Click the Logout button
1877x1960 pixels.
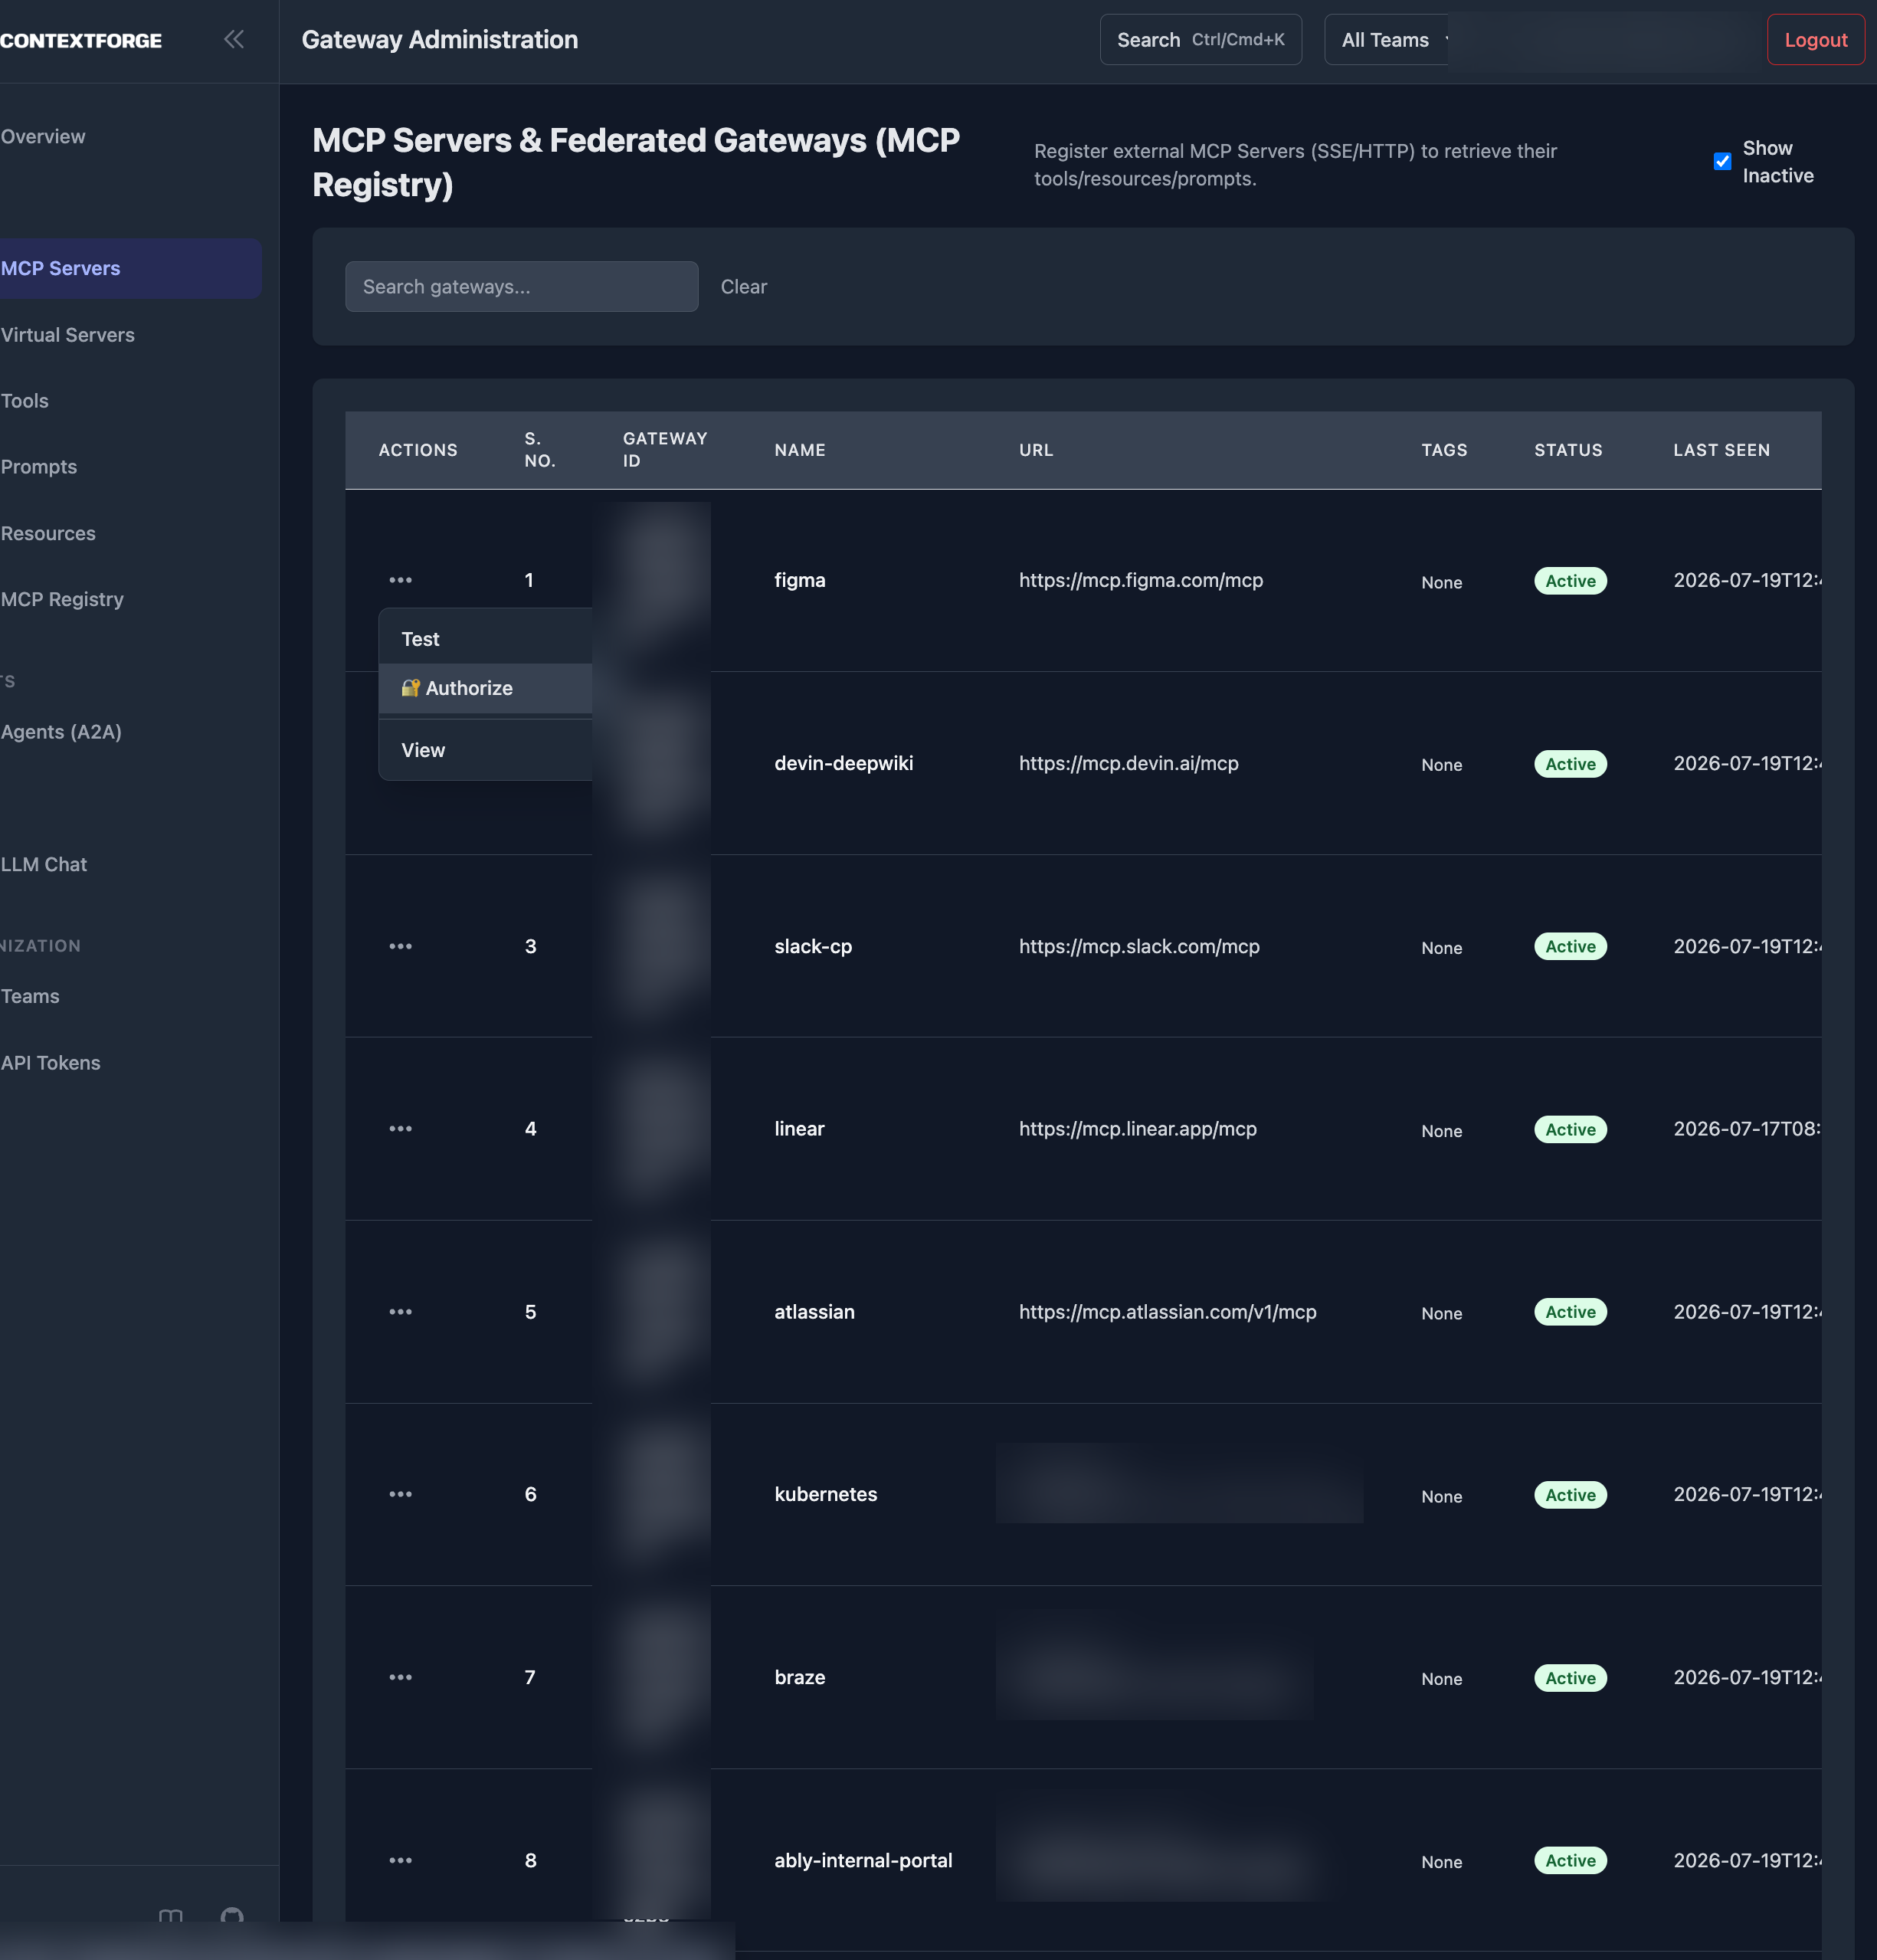click(1815, 40)
